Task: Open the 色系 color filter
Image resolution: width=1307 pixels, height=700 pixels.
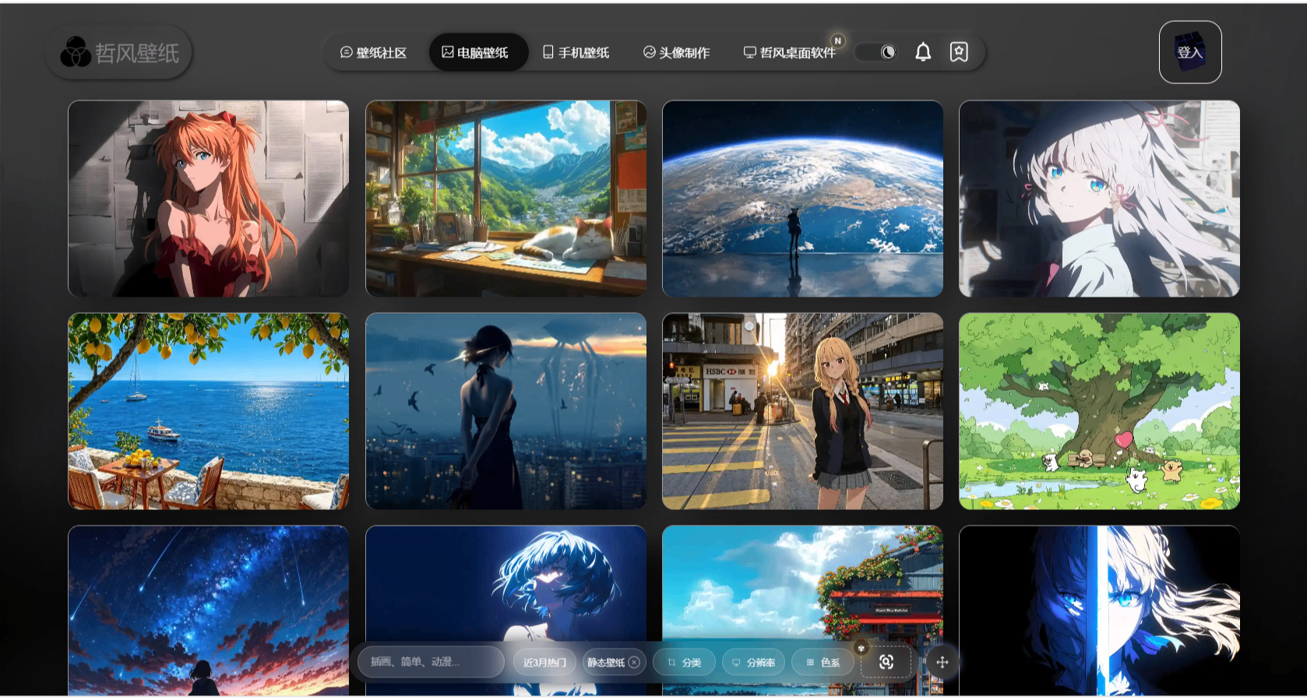Action: point(823,662)
